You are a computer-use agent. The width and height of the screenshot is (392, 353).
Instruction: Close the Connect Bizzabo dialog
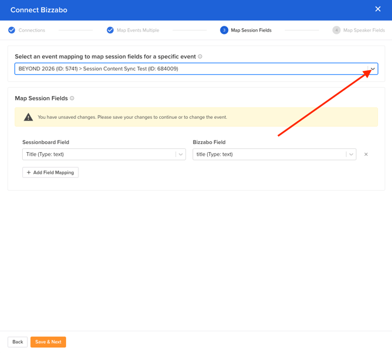(x=377, y=9)
